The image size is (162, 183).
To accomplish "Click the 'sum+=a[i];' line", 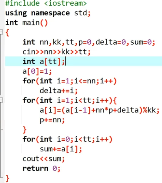I will click(x=61, y=149).
